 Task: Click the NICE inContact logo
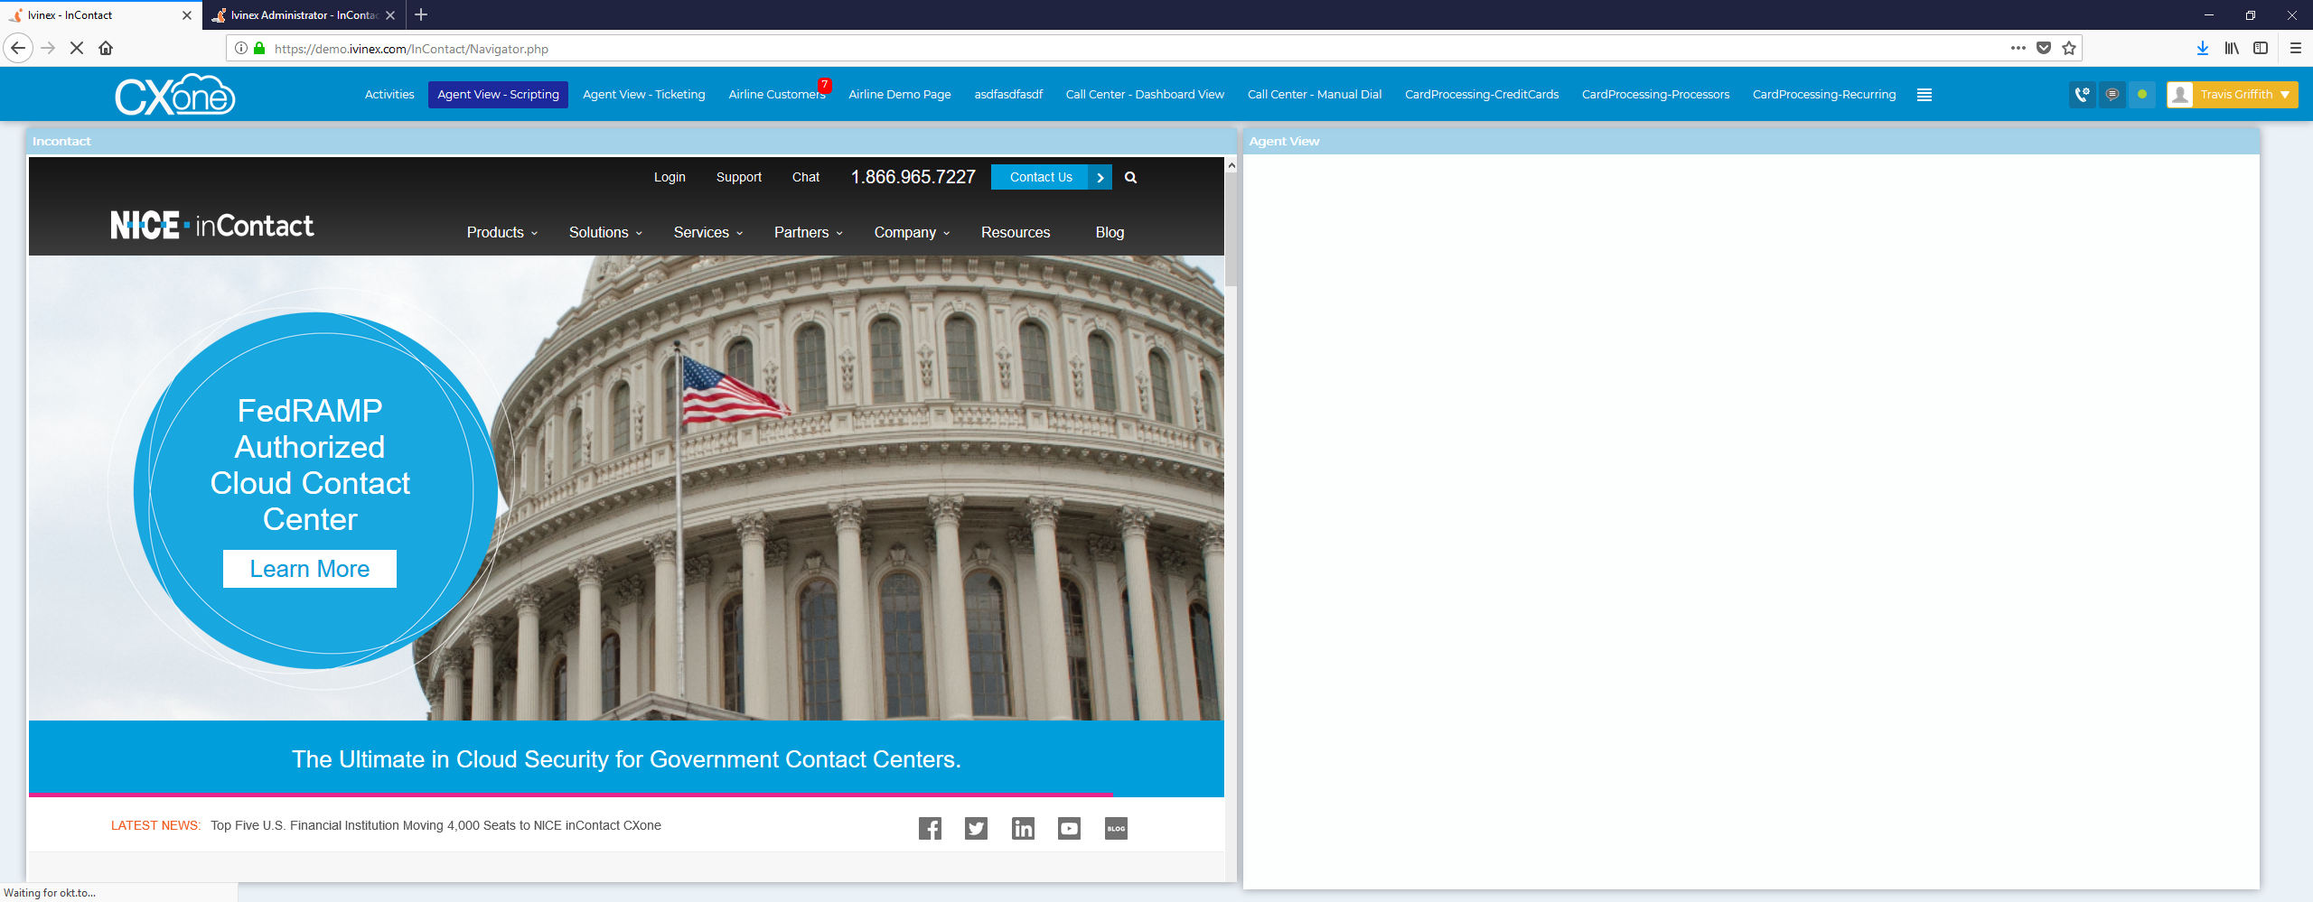click(x=212, y=225)
